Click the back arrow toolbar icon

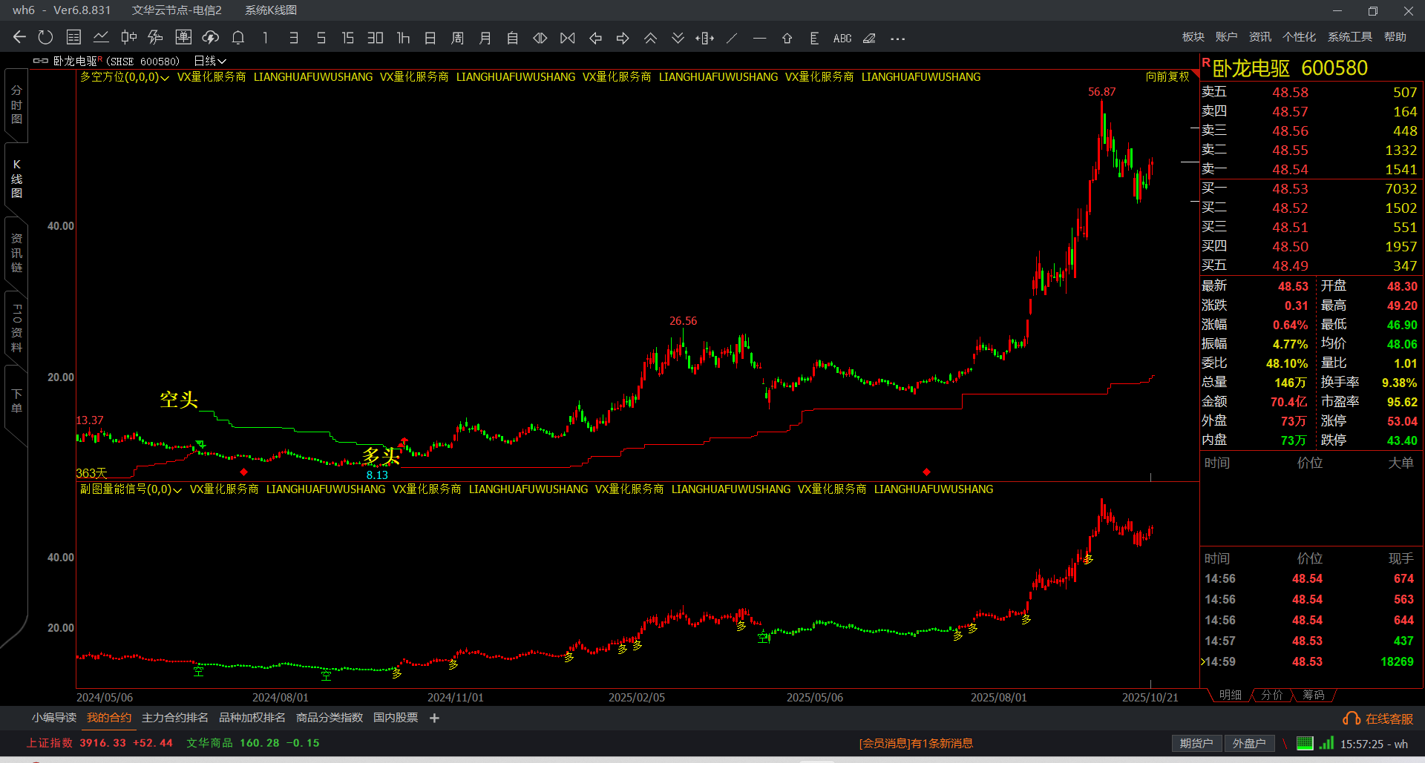coord(19,38)
